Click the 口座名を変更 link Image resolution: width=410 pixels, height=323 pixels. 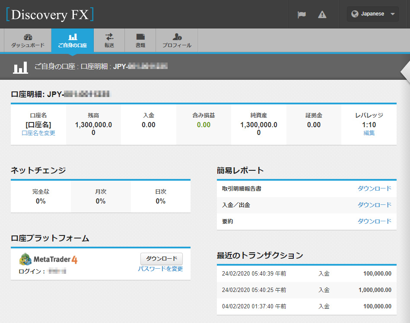[38, 133]
